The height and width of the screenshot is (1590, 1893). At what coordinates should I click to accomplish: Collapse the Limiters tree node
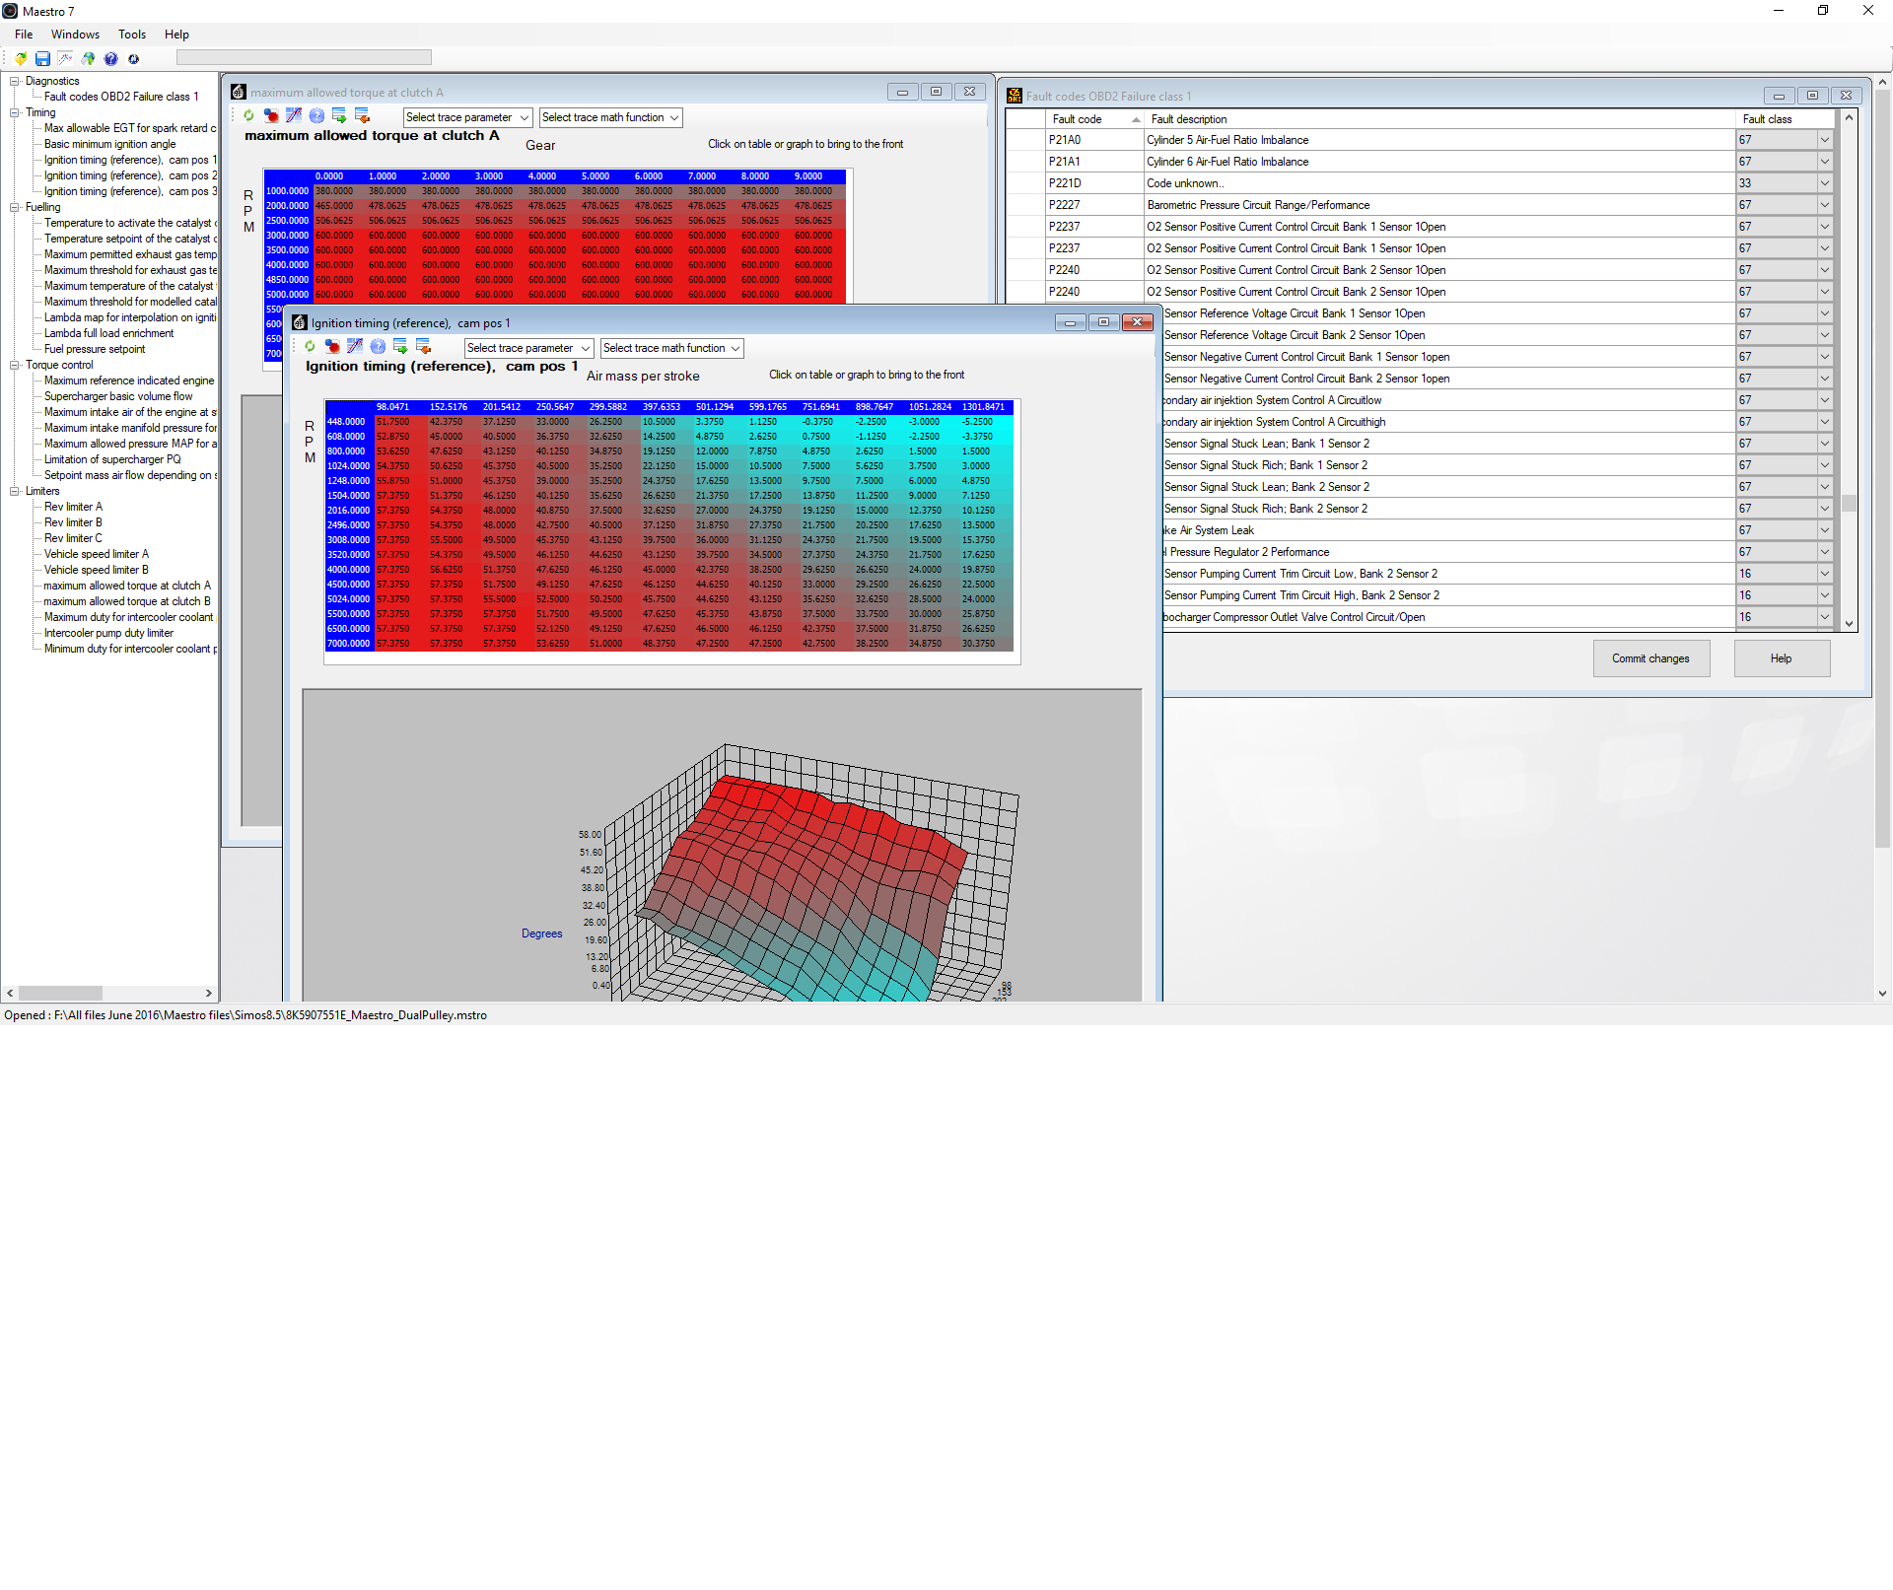coord(15,491)
